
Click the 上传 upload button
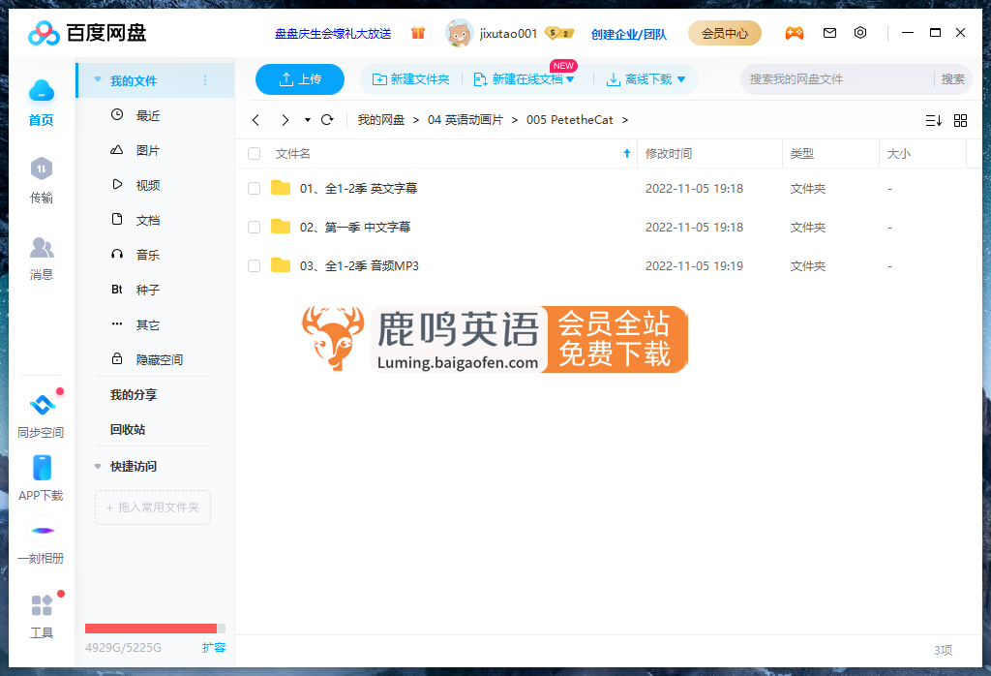click(x=299, y=79)
